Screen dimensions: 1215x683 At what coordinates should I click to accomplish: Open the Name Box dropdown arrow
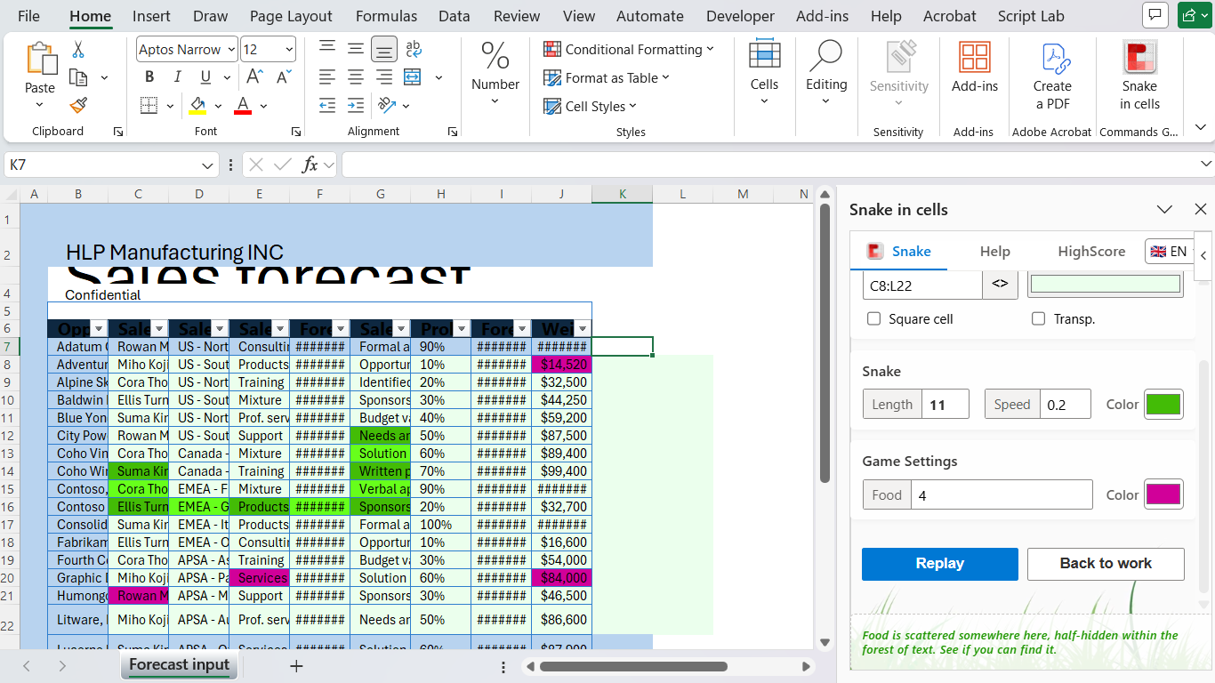pyautogui.click(x=208, y=165)
